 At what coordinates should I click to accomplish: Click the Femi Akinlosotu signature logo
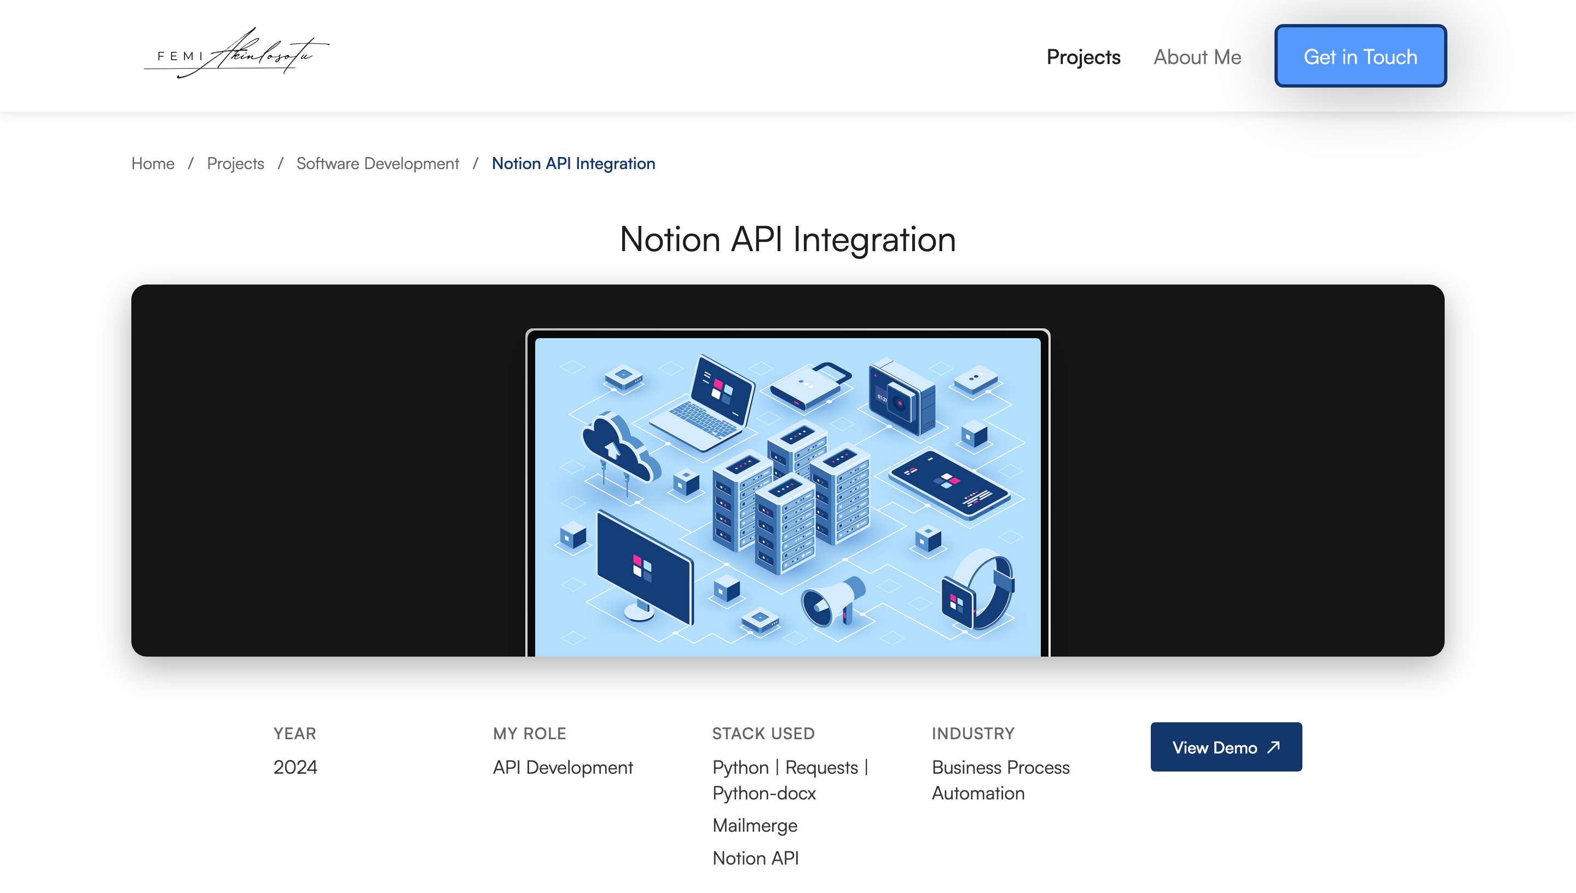coord(236,53)
